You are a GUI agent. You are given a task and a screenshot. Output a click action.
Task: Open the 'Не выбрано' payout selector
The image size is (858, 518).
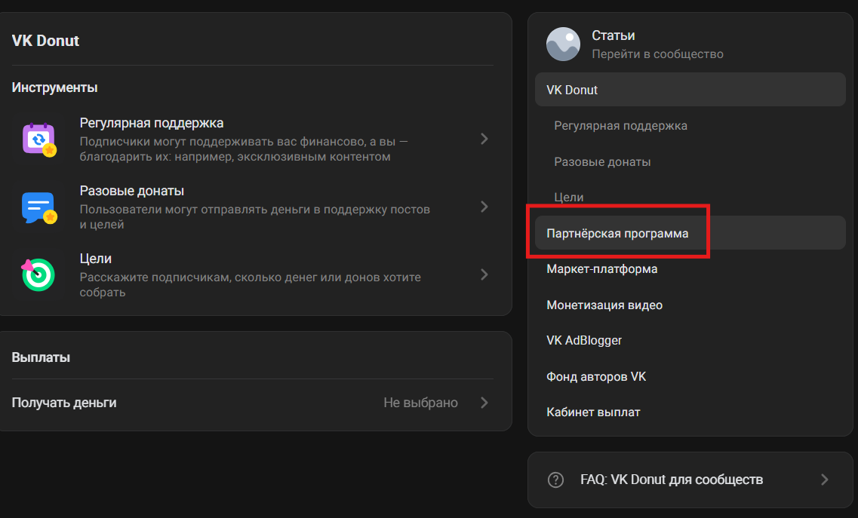click(x=421, y=402)
